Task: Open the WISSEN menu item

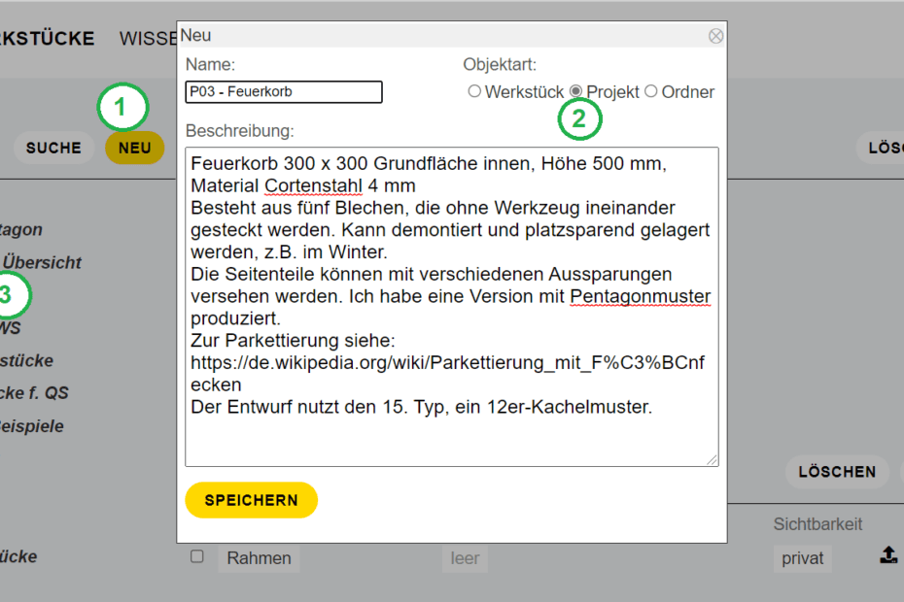Action: pyautogui.click(x=148, y=39)
